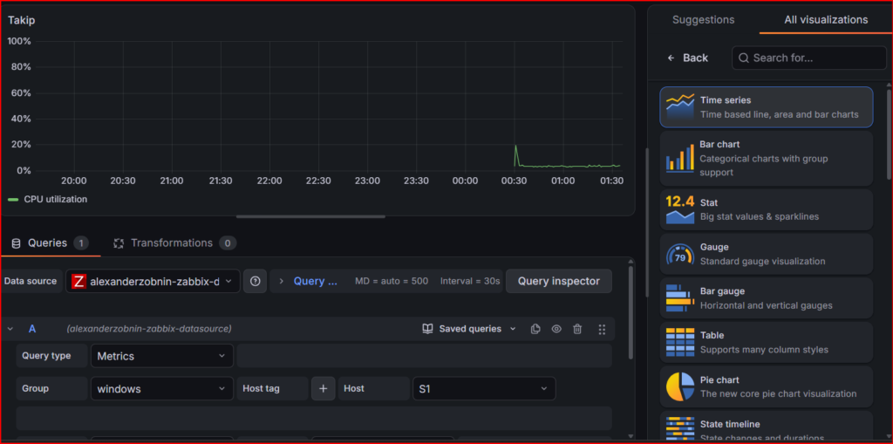Select the Time series visualization
Image resolution: width=893 pixels, height=444 pixels.
click(x=766, y=106)
